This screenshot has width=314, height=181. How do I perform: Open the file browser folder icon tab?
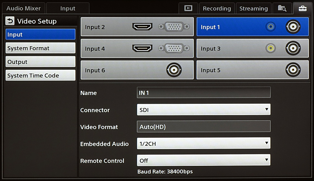pyautogui.click(x=282, y=8)
